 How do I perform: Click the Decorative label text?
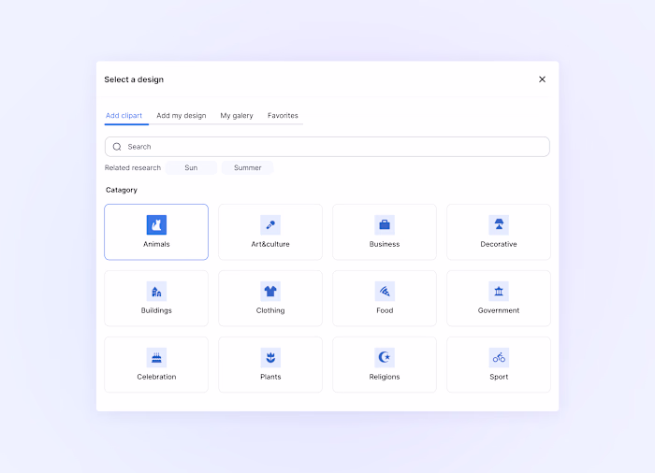(x=499, y=244)
